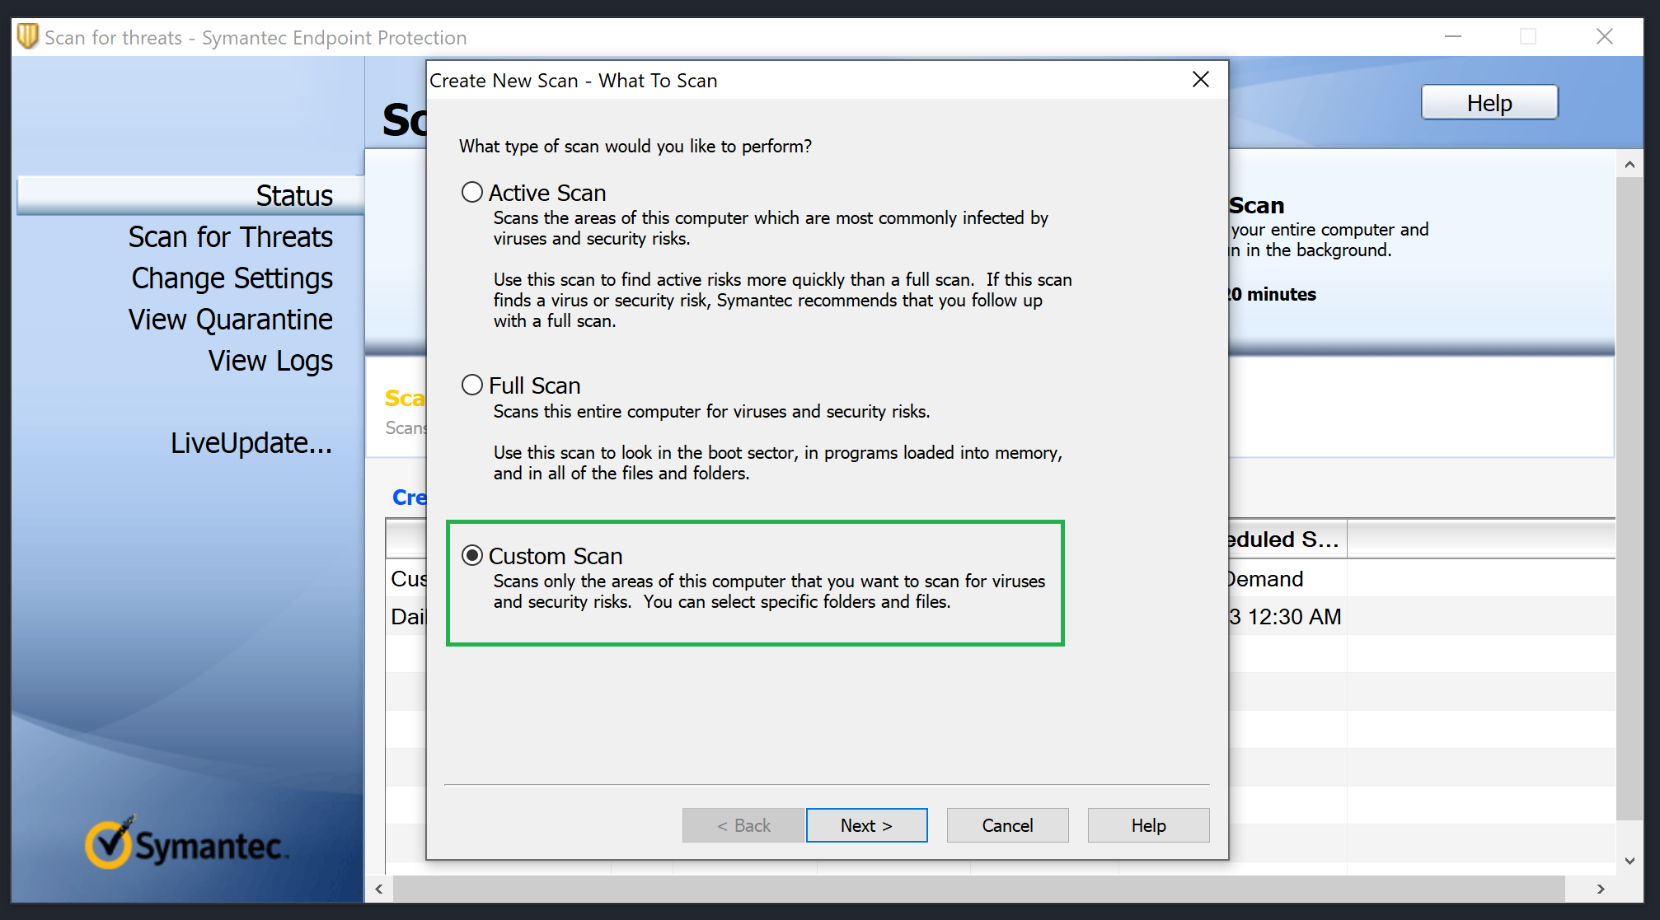Launch LiveUpdate from sidebar
1660x920 pixels.
click(x=251, y=443)
